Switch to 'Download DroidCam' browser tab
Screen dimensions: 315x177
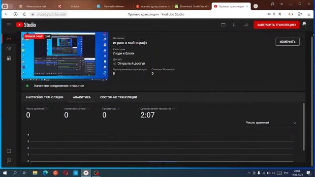(191, 6)
